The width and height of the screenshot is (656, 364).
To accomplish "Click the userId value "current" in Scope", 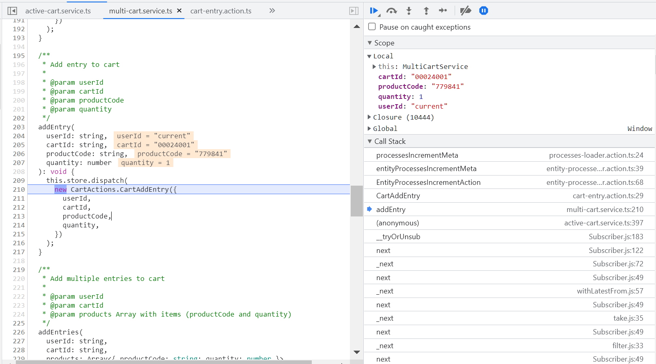I will click(429, 106).
